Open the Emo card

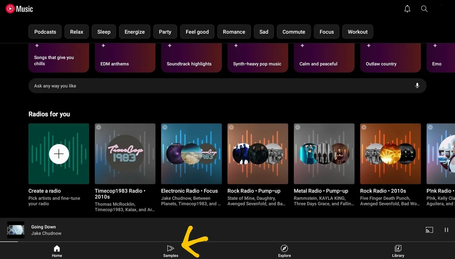tap(441, 58)
